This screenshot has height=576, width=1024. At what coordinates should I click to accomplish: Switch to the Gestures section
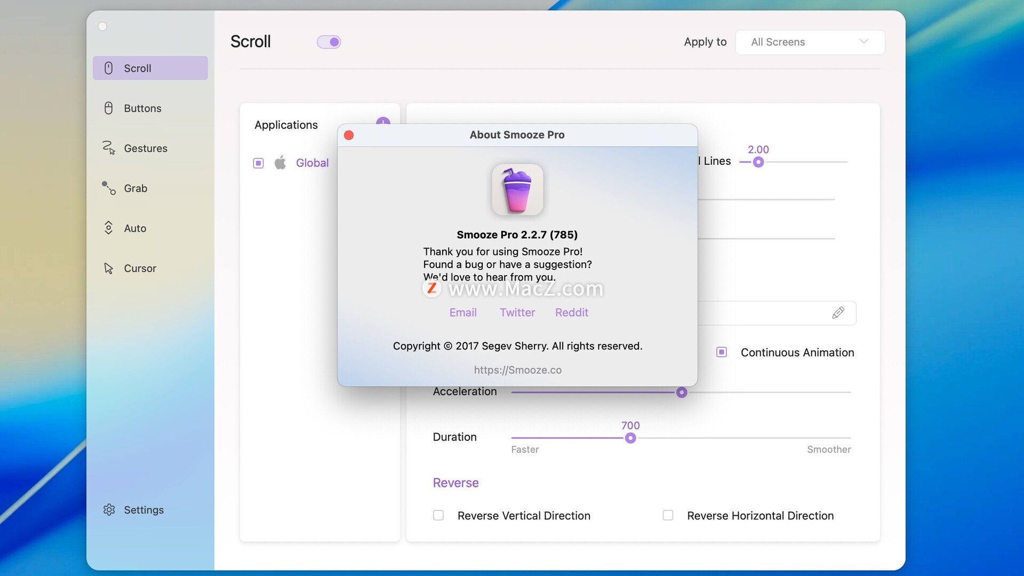click(146, 148)
